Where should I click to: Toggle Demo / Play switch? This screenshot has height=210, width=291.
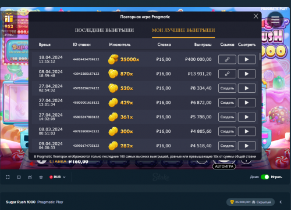tap(265, 177)
